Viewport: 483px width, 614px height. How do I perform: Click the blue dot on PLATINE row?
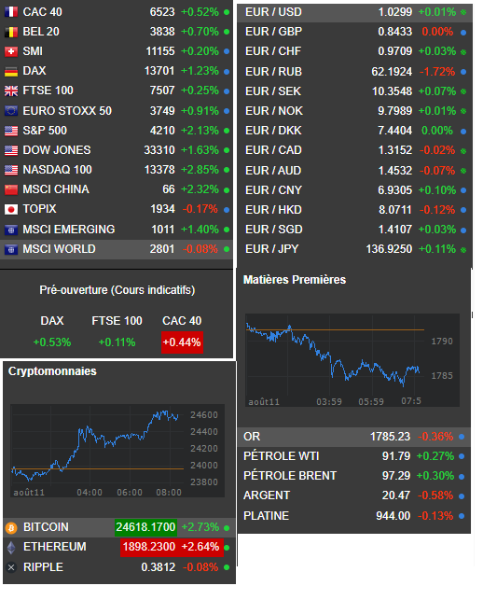coord(462,516)
